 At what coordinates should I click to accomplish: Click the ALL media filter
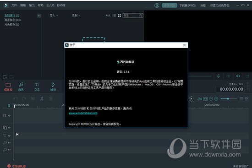[x=108, y=16]
